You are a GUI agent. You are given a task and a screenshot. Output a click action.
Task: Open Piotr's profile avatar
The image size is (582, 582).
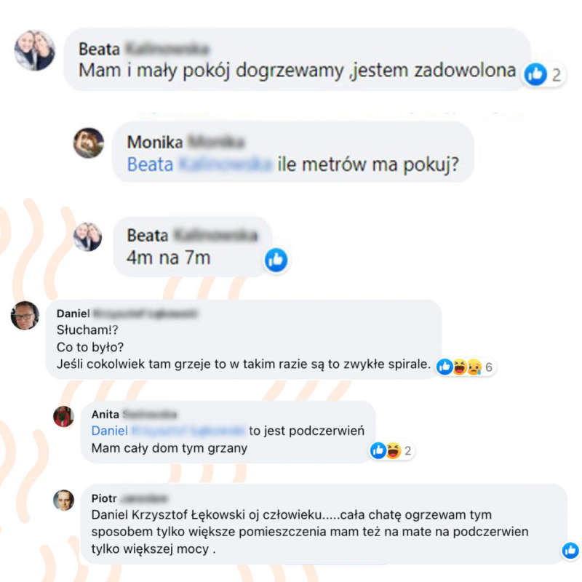coord(63,501)
